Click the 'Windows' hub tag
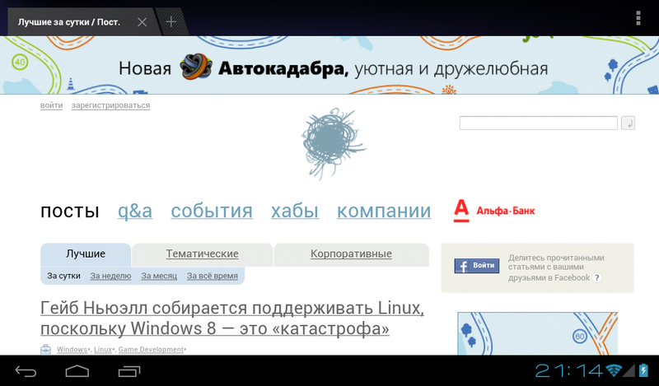 pyautogui.click(x=72, y=350)
